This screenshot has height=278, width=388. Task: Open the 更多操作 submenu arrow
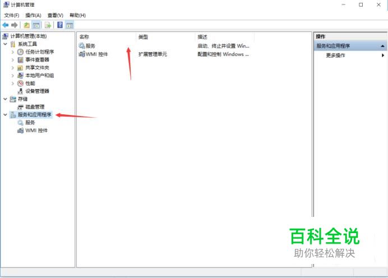383,55
